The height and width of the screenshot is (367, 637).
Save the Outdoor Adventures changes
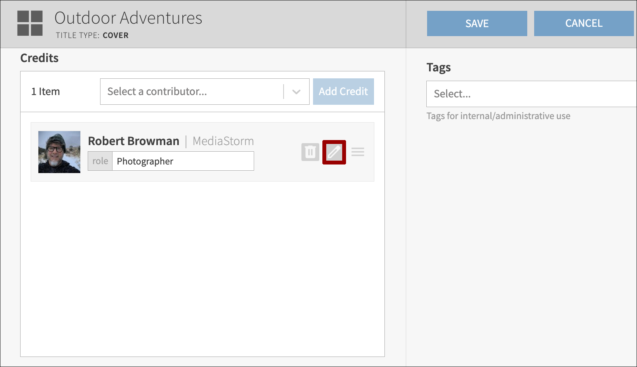pos(477,23)
